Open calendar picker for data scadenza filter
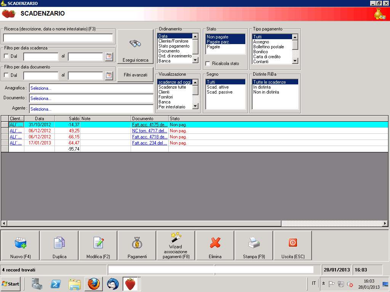The height and width of the screenshot is (292, 390). coord(109,57)
